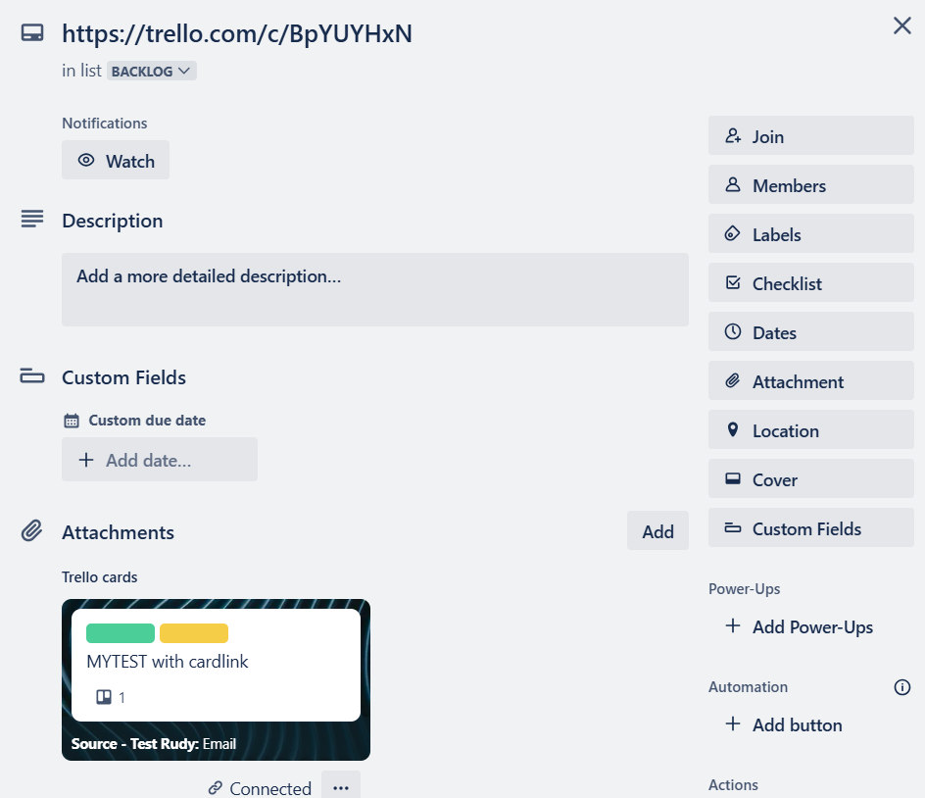The width and height of the screenshot is (925, 798).
Task: Close the card dialog with X
Action: 902,25
